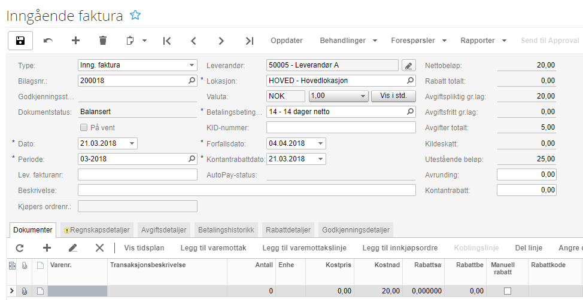Image resolution: width=583 pixels, height=300 pixels.
Task: Sort by the Kostpris column header
Action: 329,272
